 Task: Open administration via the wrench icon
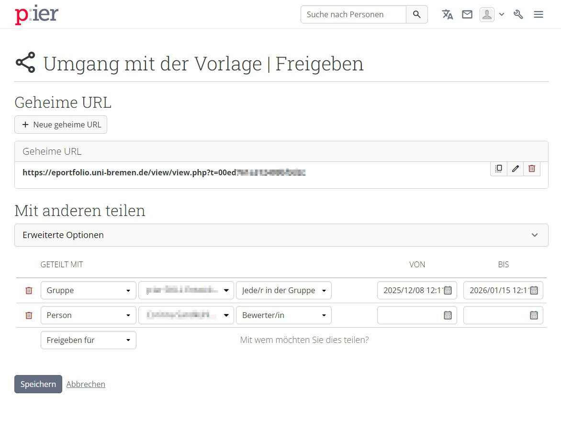(x=518, y=14)
